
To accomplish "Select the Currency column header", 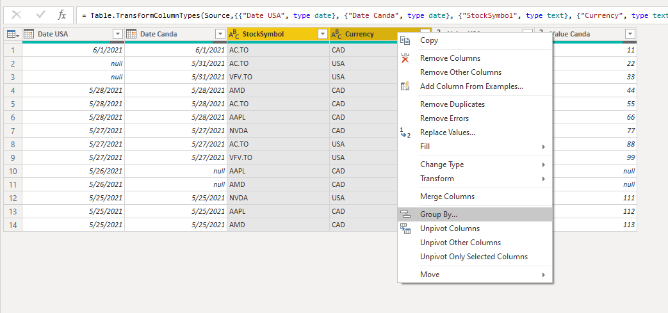I will pyautogui.click(x=364, y=34).
